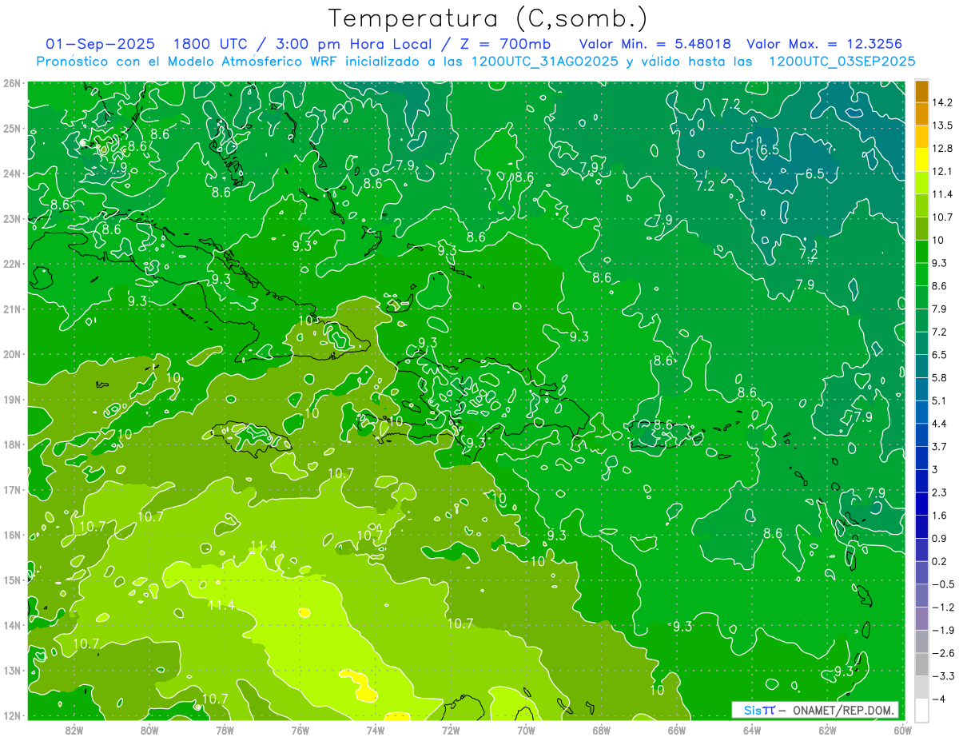The height and width of the screenshot is (741, 959).
Task: Click the 12N latitude axis label
Action: coord(12,715)
